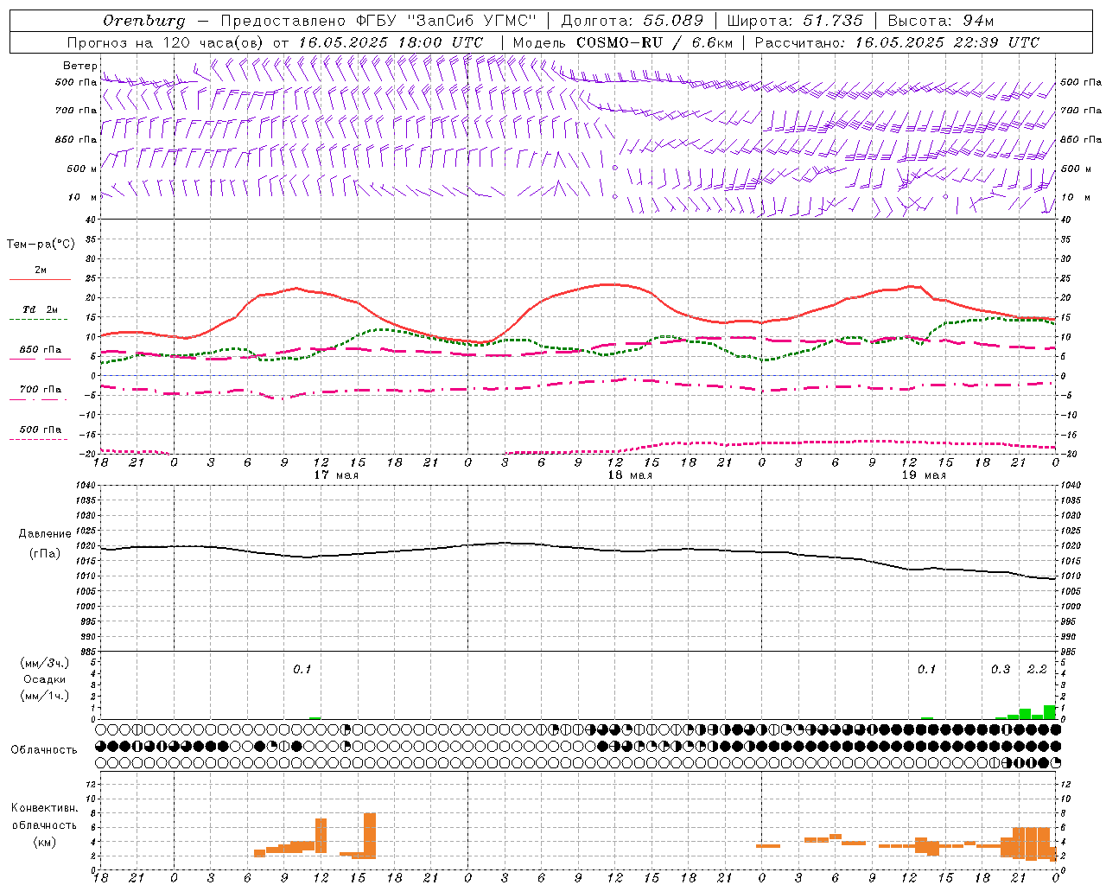The height and width of the screenshot is (885, 1106).
Task: Click 'Рассчитано: 16.05.2025 22:39 UTC' computed time
Action: tap(897, 42)
